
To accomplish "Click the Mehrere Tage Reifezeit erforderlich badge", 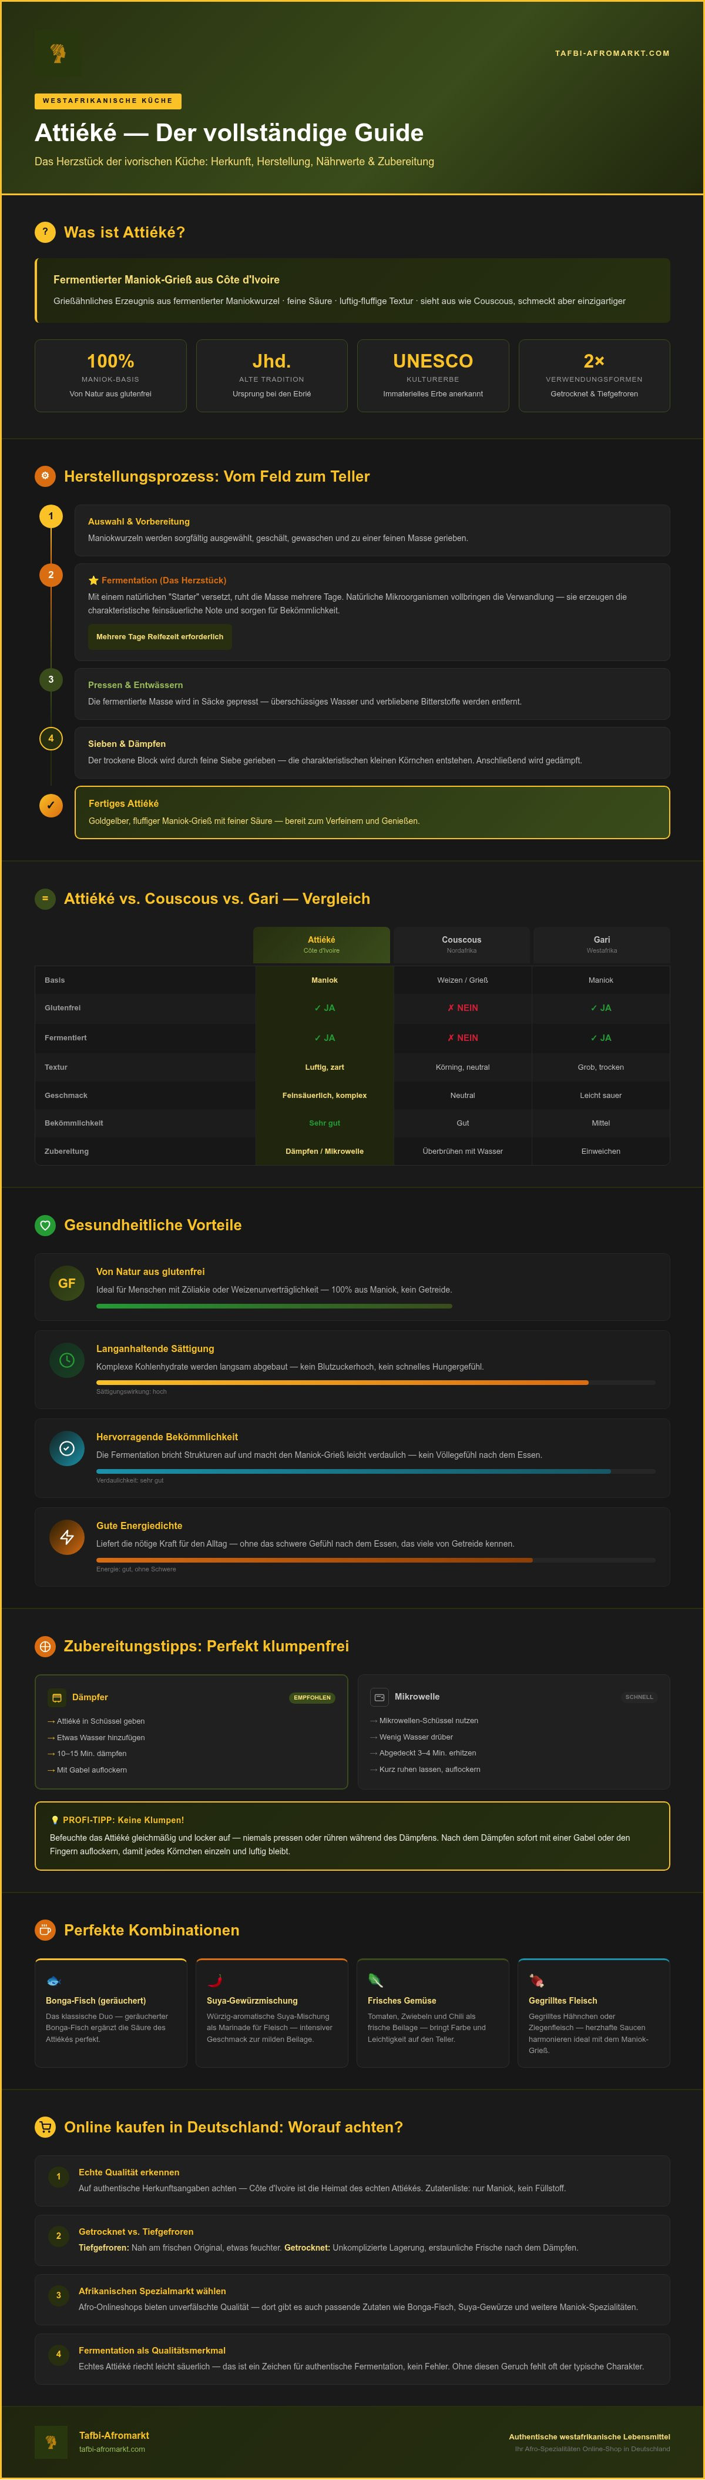I will click(160, 636).
